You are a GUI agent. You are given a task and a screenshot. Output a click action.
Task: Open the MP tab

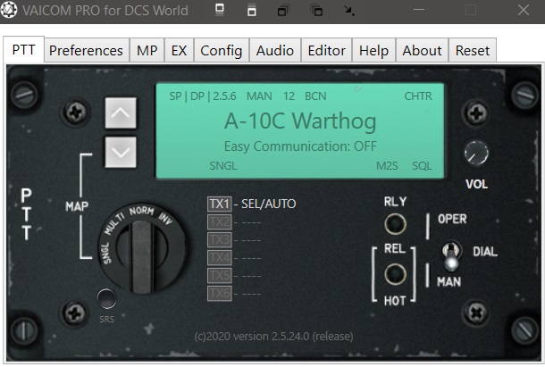(147, 51)
